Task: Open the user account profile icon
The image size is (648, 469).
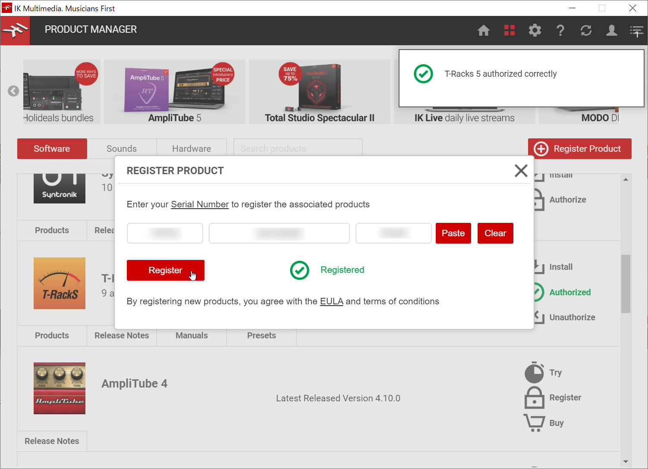Action: [x=611, y=30]
